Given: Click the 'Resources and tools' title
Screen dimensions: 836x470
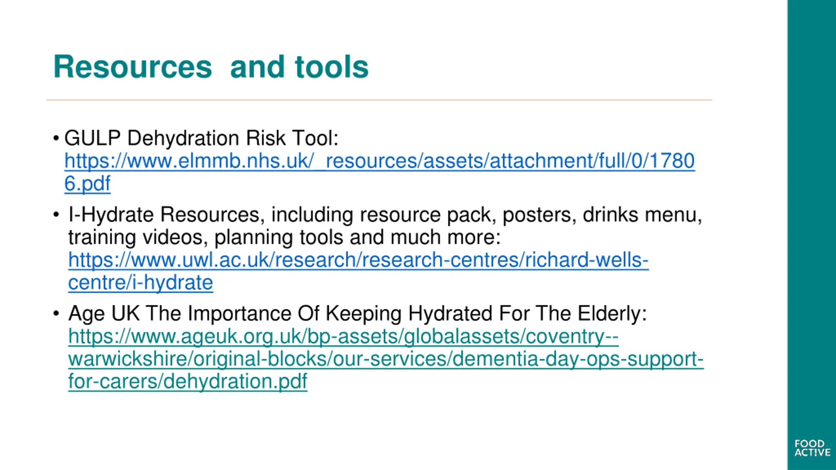Looking at the screenshot, I should pyautogui.click(x=211, y=67).
